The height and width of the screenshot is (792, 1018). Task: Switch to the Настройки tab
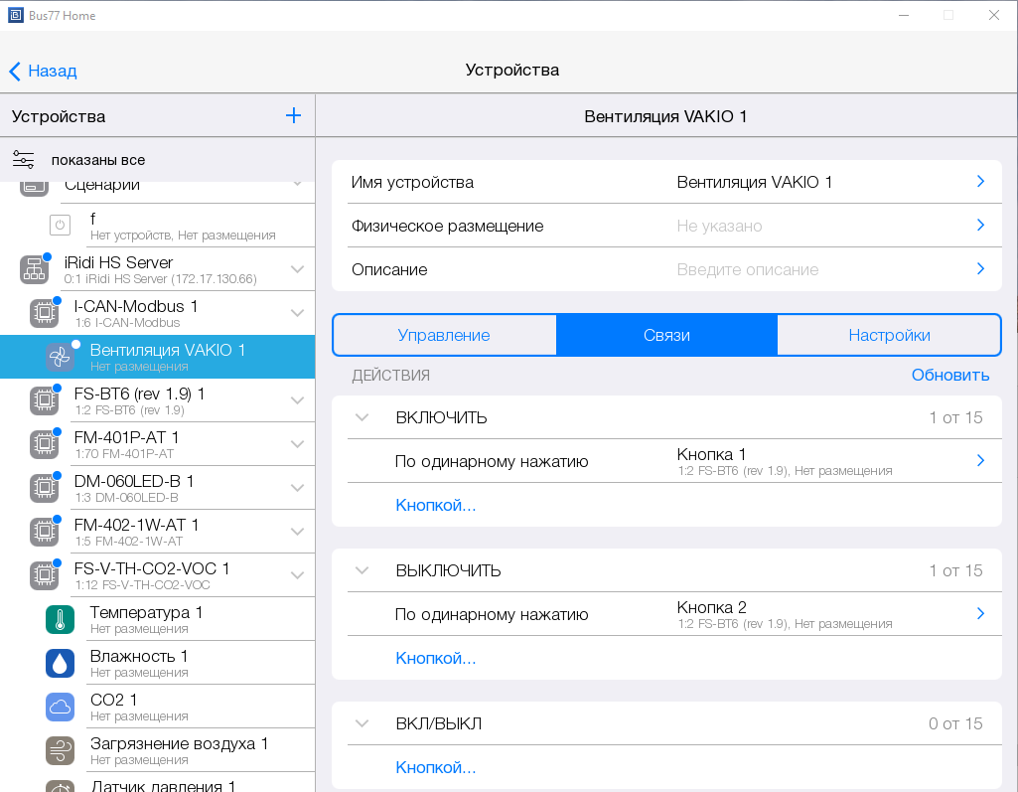(x=889, y=335)
